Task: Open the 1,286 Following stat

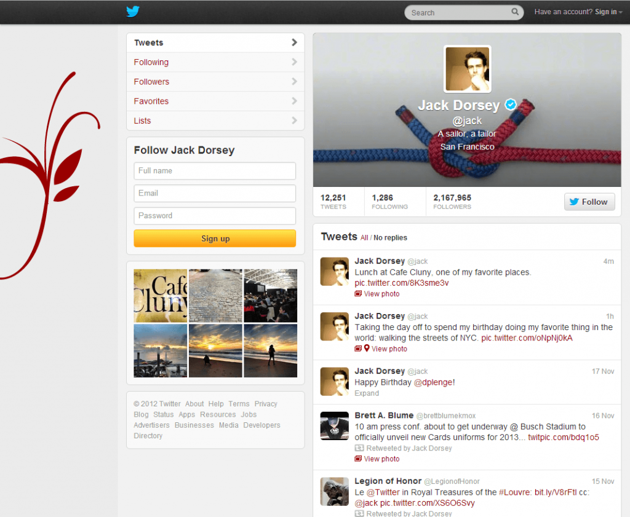Action: coord(389,202)
